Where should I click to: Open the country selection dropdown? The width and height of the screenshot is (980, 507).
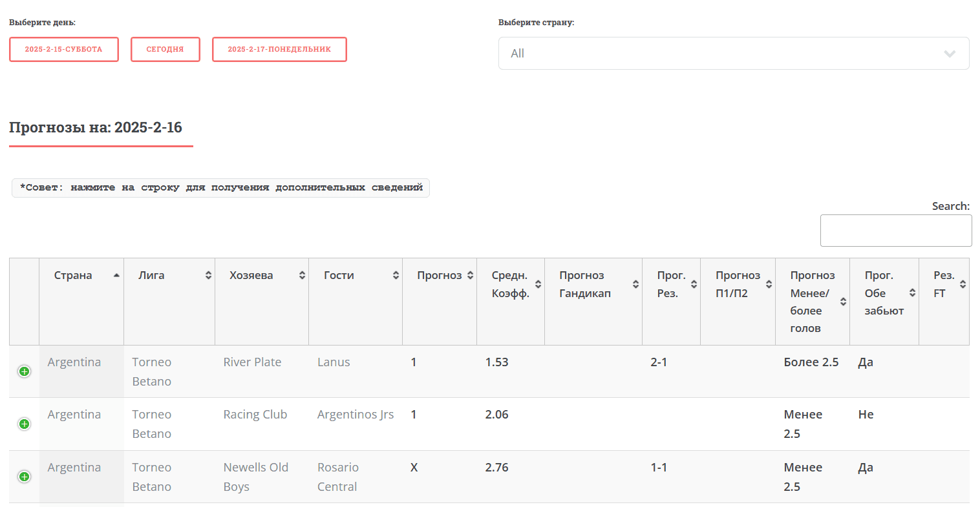(734, 54)
